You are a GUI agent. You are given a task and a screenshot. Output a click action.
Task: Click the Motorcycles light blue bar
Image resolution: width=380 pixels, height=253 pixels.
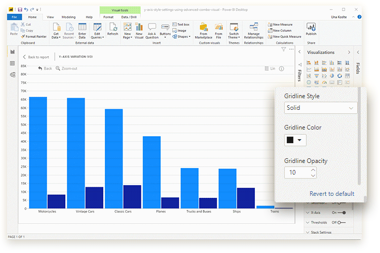38,152
